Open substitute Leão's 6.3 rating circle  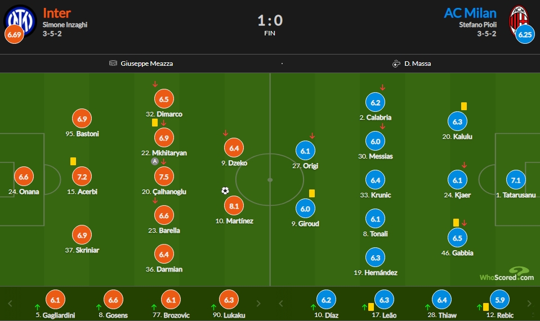click(x=384, y=300)
